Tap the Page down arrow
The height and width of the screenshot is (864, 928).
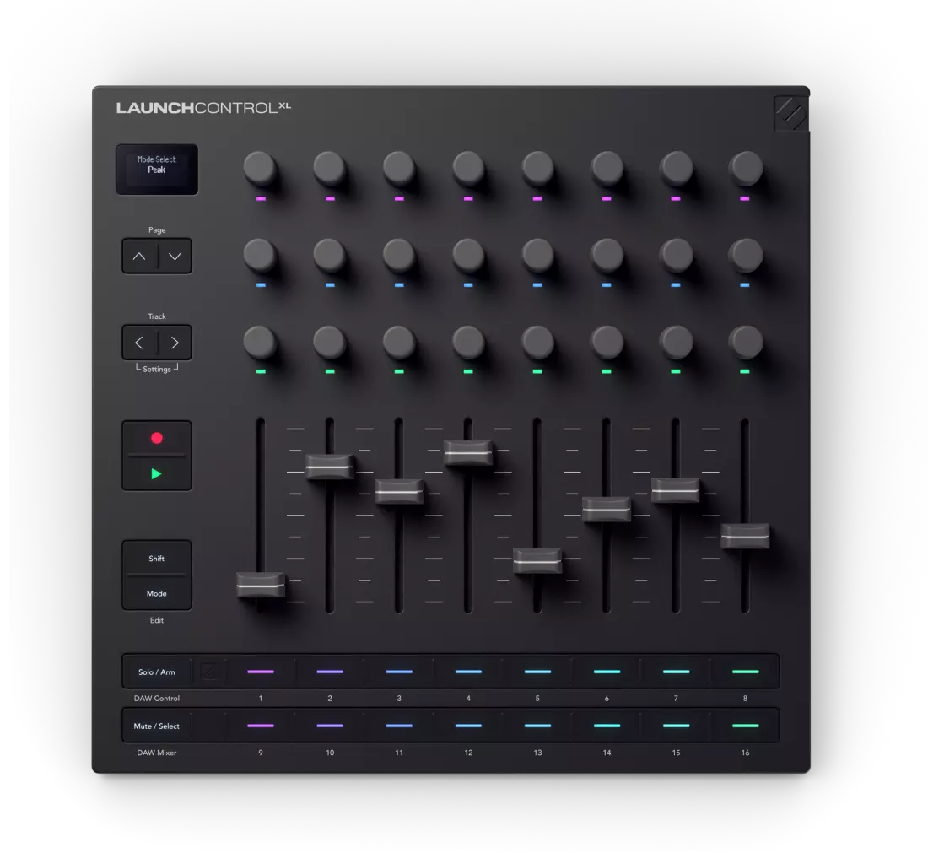(175, 256)
